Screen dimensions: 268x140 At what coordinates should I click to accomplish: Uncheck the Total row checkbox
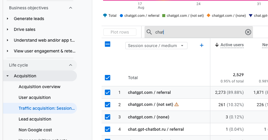(x=108, y=78)
